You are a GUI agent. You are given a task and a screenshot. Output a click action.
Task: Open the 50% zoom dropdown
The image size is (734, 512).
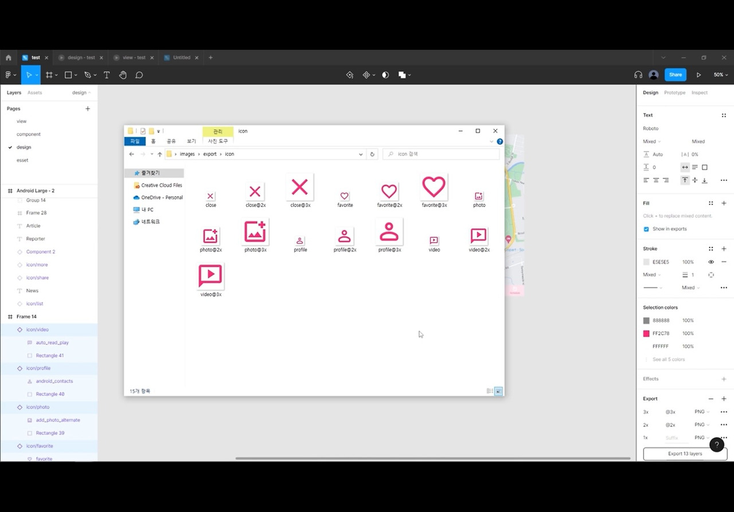tap(721, 75)
